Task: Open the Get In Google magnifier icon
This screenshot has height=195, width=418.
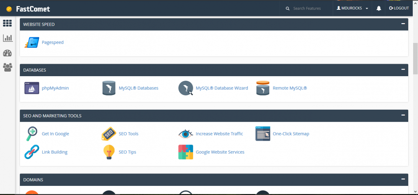Action: click(32, 134)
